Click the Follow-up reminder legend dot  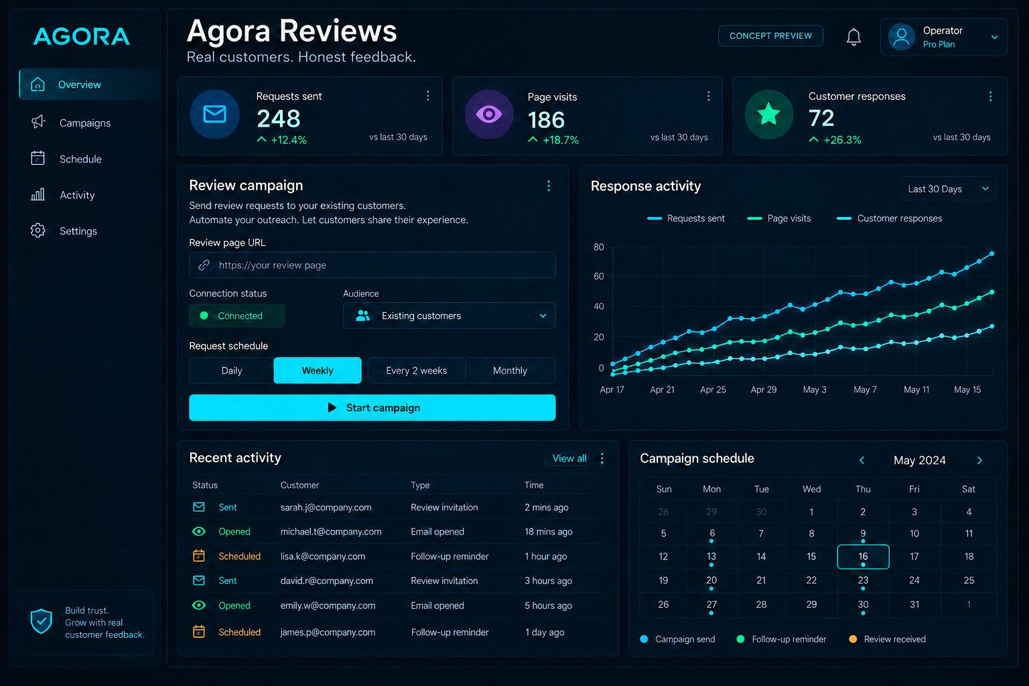pos(740,639)
